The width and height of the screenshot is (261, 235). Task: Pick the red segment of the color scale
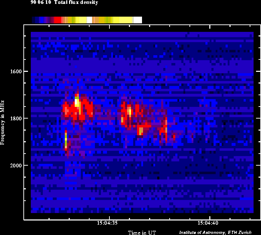click(x=58, y=20)
